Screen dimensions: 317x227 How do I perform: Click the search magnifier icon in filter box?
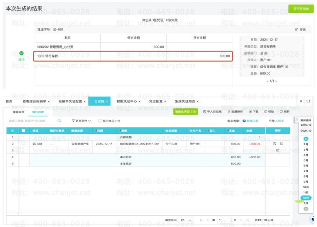tap(59, 121)
